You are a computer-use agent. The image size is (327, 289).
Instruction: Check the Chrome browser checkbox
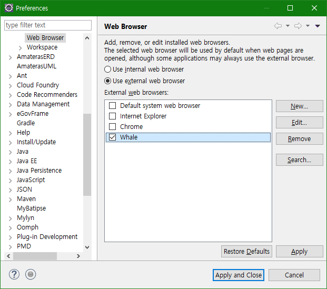tap(112, 126)
